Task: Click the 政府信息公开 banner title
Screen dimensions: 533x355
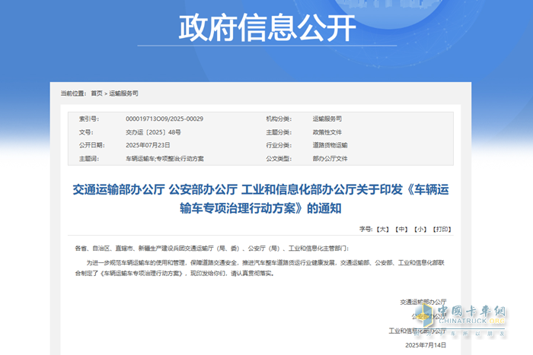Action: (266, 29)
